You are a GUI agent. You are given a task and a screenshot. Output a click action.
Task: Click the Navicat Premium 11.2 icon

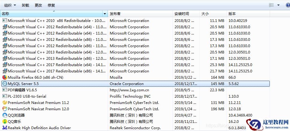4,102
